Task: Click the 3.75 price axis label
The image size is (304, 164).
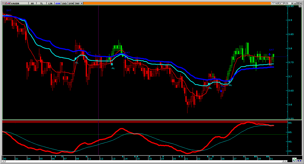Action: [x=292, y=62]
